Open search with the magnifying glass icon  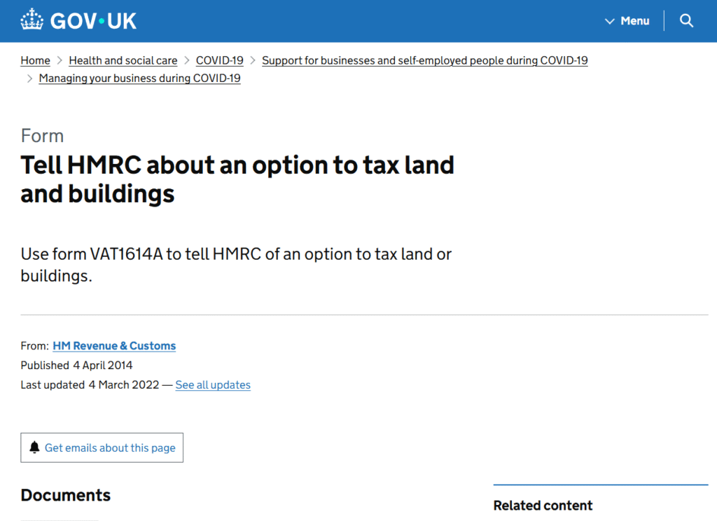coord(686,21)
